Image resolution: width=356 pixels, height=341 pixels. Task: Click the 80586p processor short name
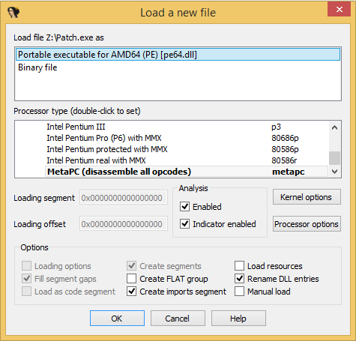(285, 149)
